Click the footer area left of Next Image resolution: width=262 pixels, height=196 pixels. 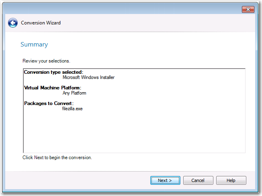click(80, 180)
